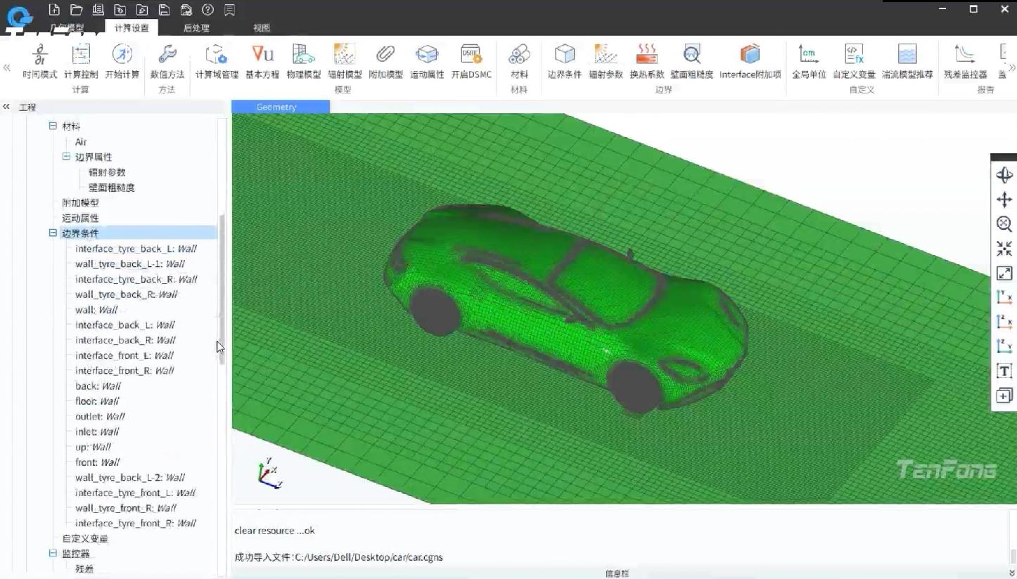Image resolution: width=1017 pixels, height=579 pixels.
Task: Click the 开启DSMC icon in ribbon
Action: point(471,61)
